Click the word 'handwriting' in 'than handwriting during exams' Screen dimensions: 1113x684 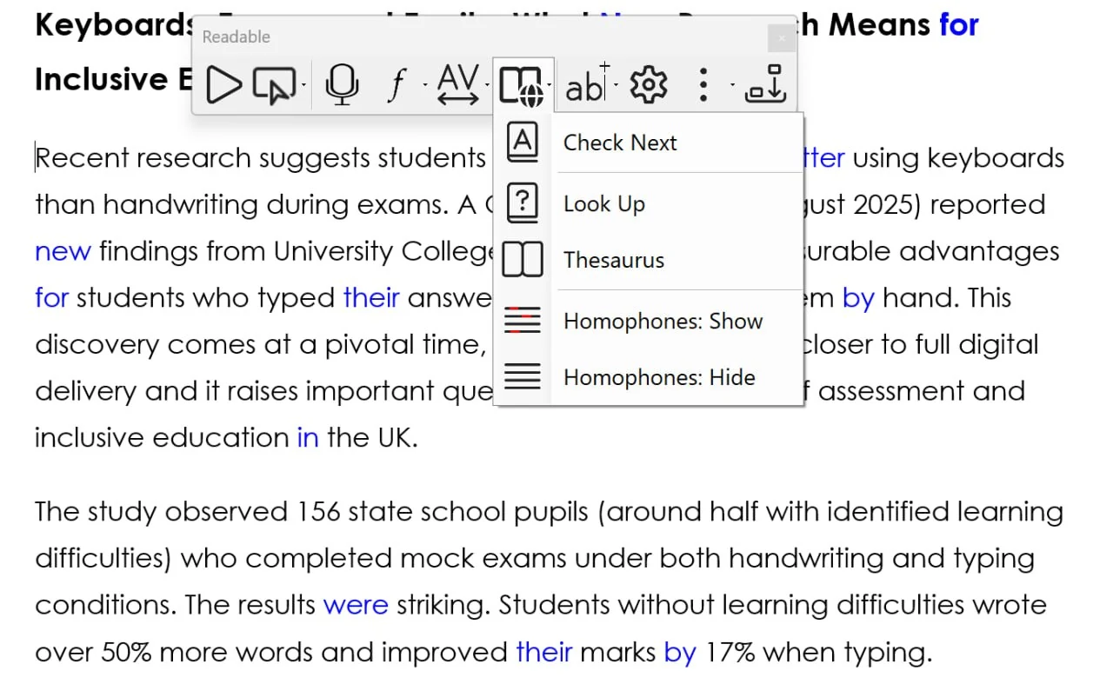click(181, 205)
